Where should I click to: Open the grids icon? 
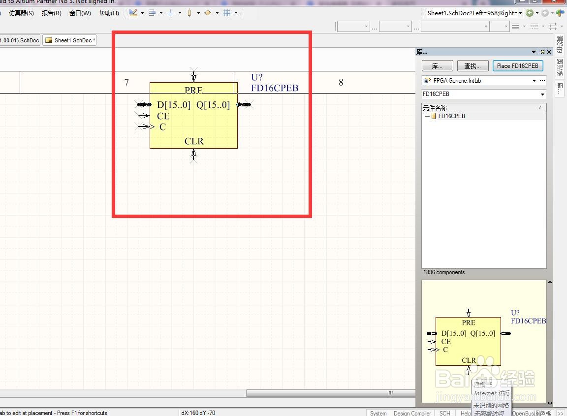point(227,13)
